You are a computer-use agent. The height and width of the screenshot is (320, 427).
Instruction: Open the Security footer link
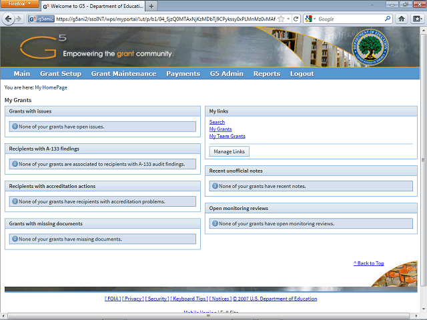coord(157,299)
